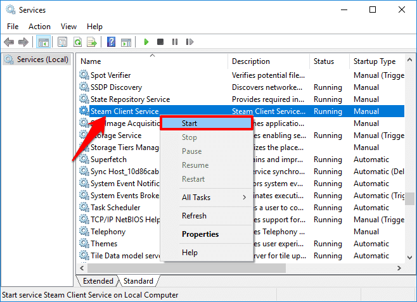Sort by the Name column header
The height and width of the screenshot is (302, 417).
click(x=152, y=61)
